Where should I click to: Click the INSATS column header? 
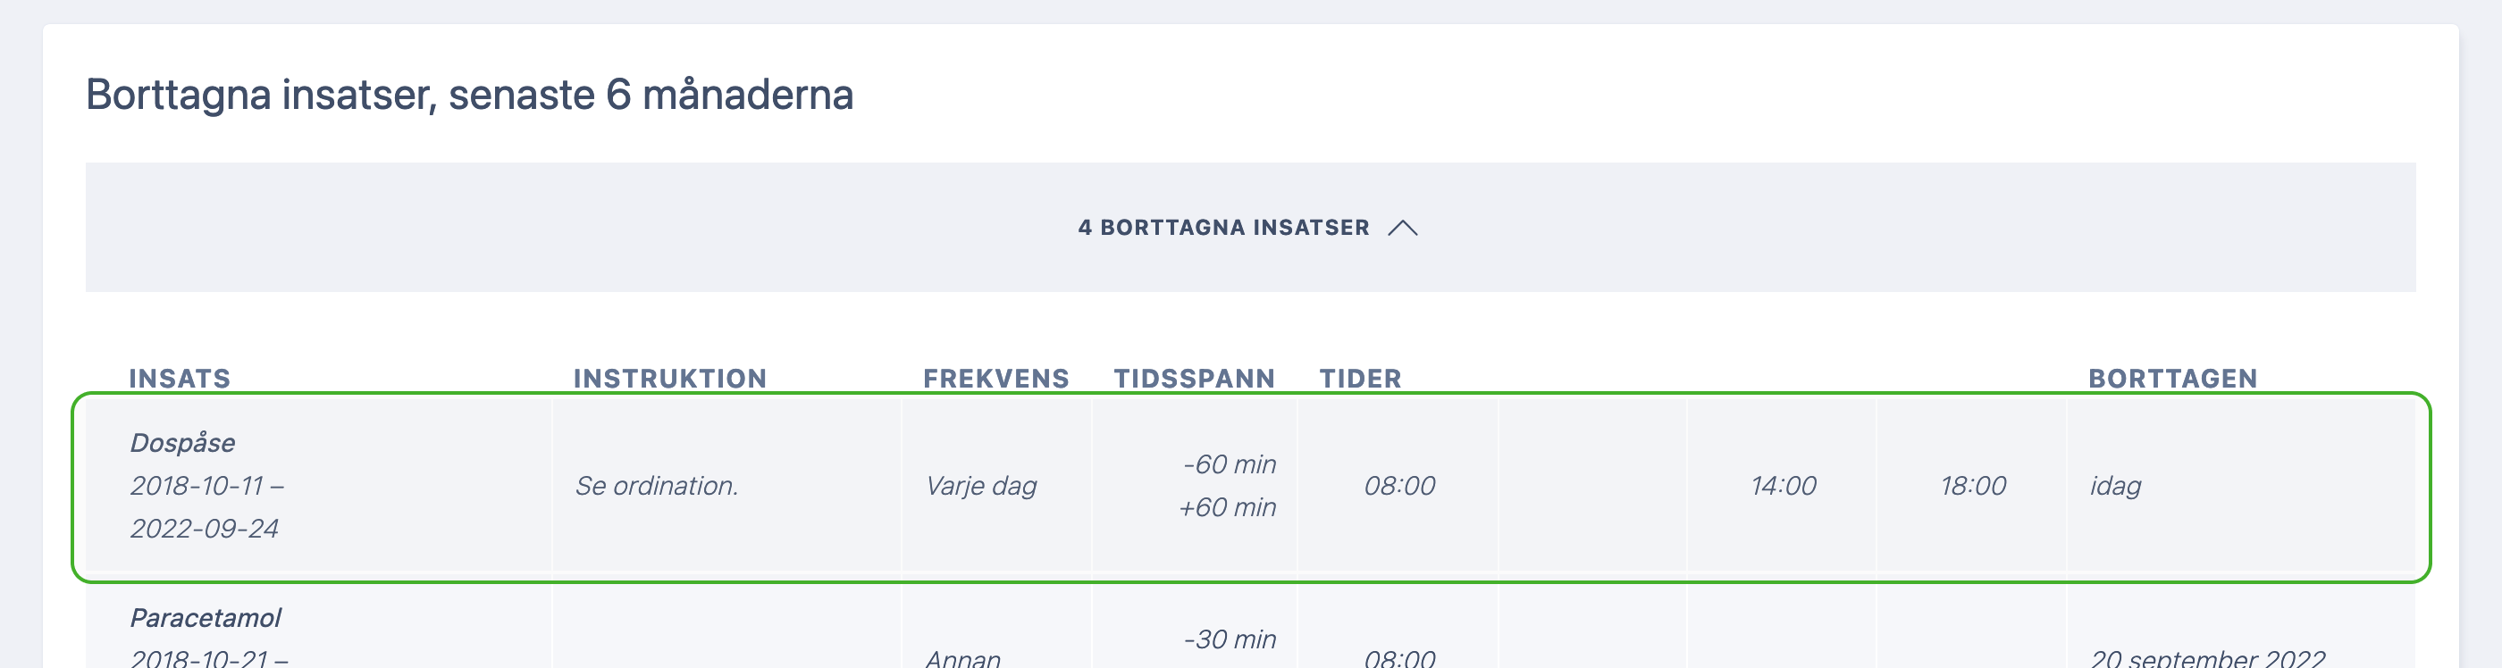pyautogui.click(x=180, y=378)
